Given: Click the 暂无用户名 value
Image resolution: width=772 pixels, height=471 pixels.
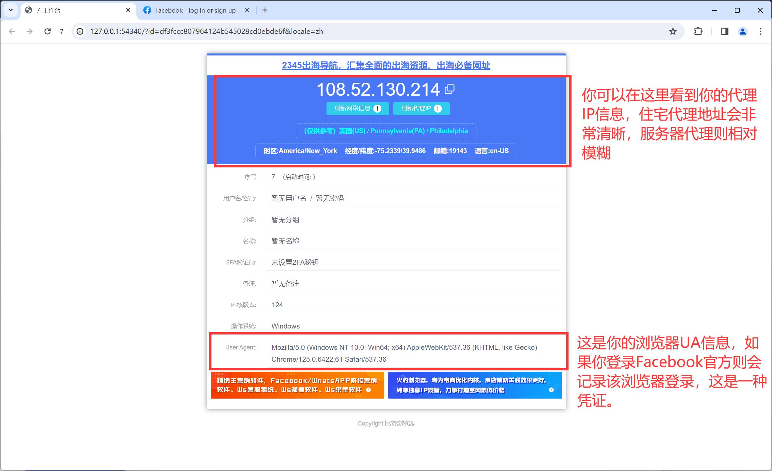Looking at the screenshot, I should coord(289,198).
